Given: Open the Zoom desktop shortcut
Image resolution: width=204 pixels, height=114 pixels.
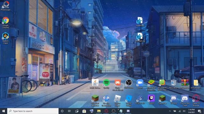Looking at the screenshot, I should (140, 84).
